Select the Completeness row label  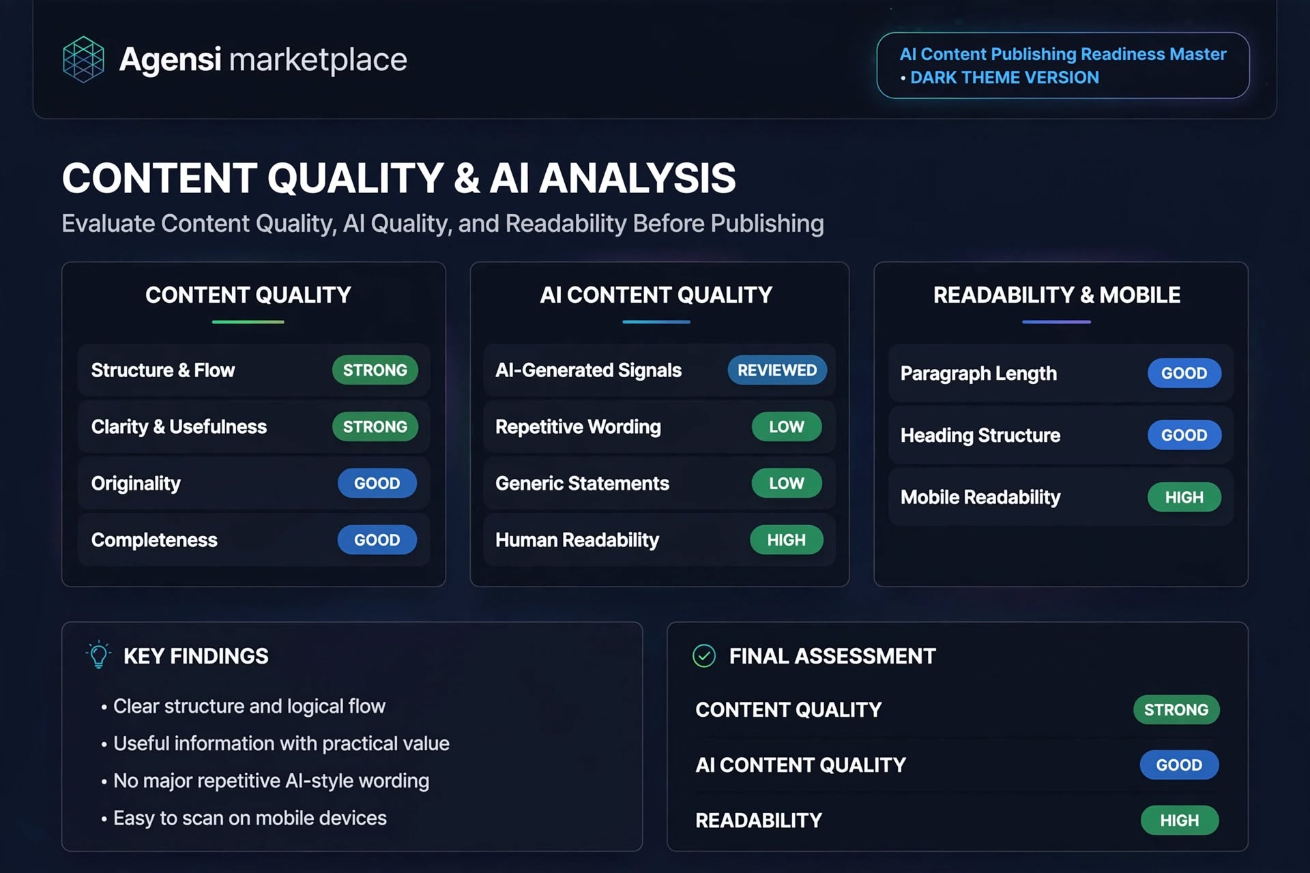(x=154, y=540)
